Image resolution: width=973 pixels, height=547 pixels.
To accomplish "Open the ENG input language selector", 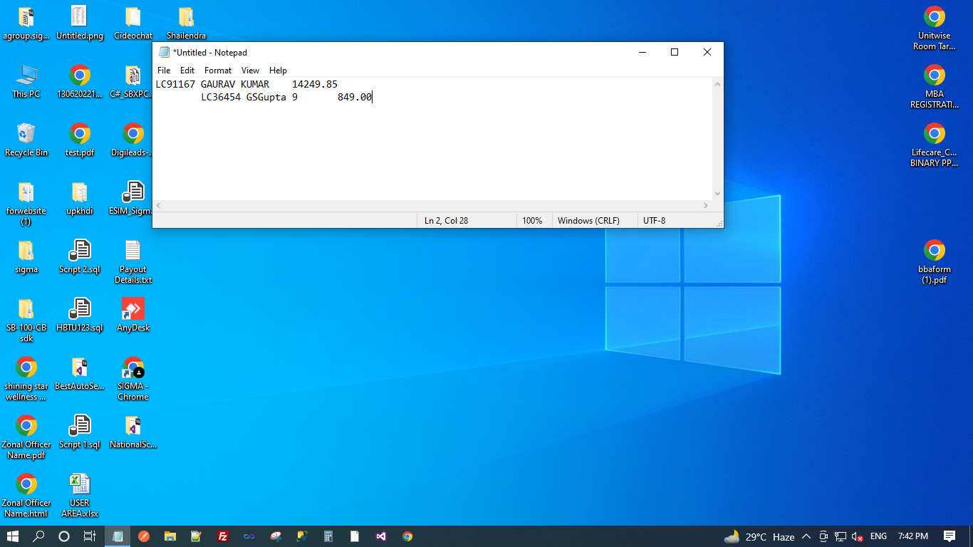I will [x=878, y=536].
